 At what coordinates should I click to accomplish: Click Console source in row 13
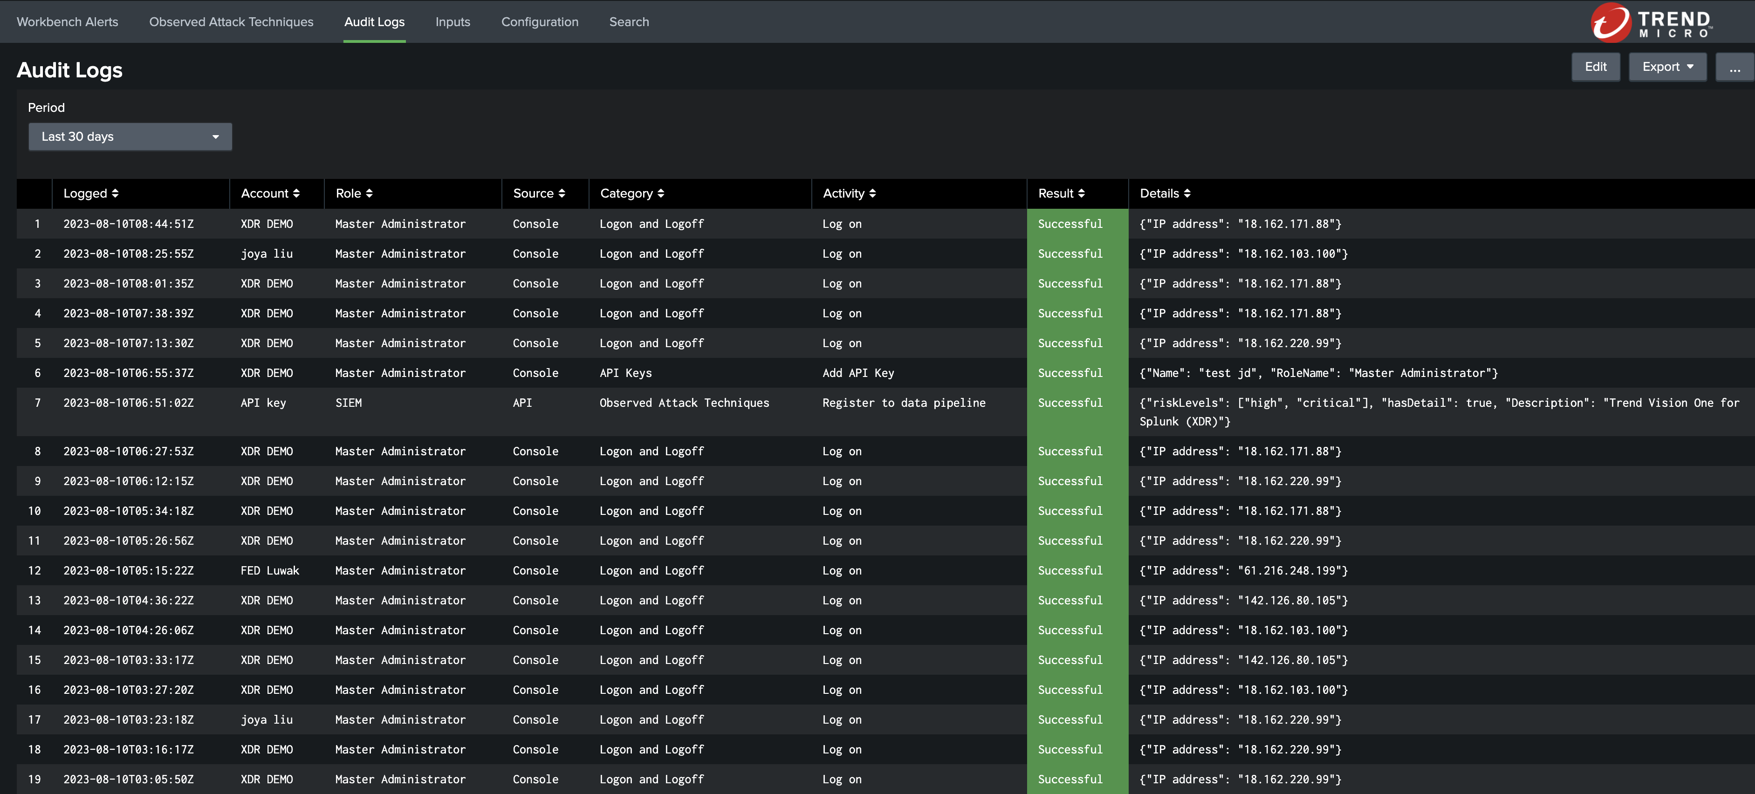coord(535,601)
